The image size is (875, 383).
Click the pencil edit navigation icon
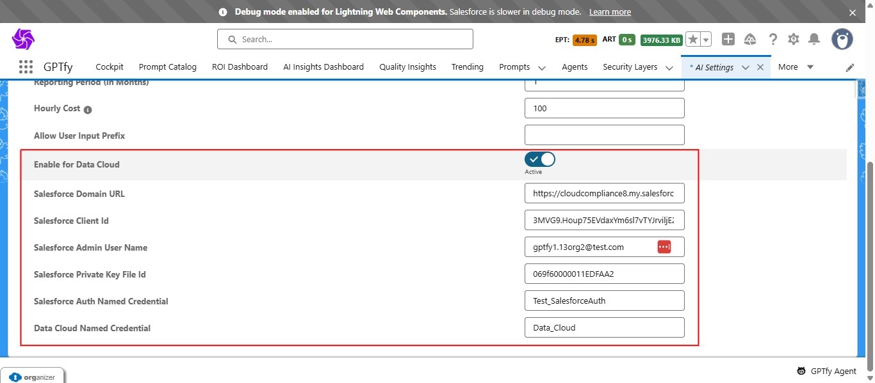pos(850,67)
